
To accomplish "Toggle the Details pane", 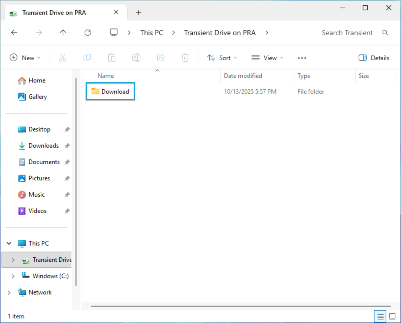I will click(x=374, y=58).
